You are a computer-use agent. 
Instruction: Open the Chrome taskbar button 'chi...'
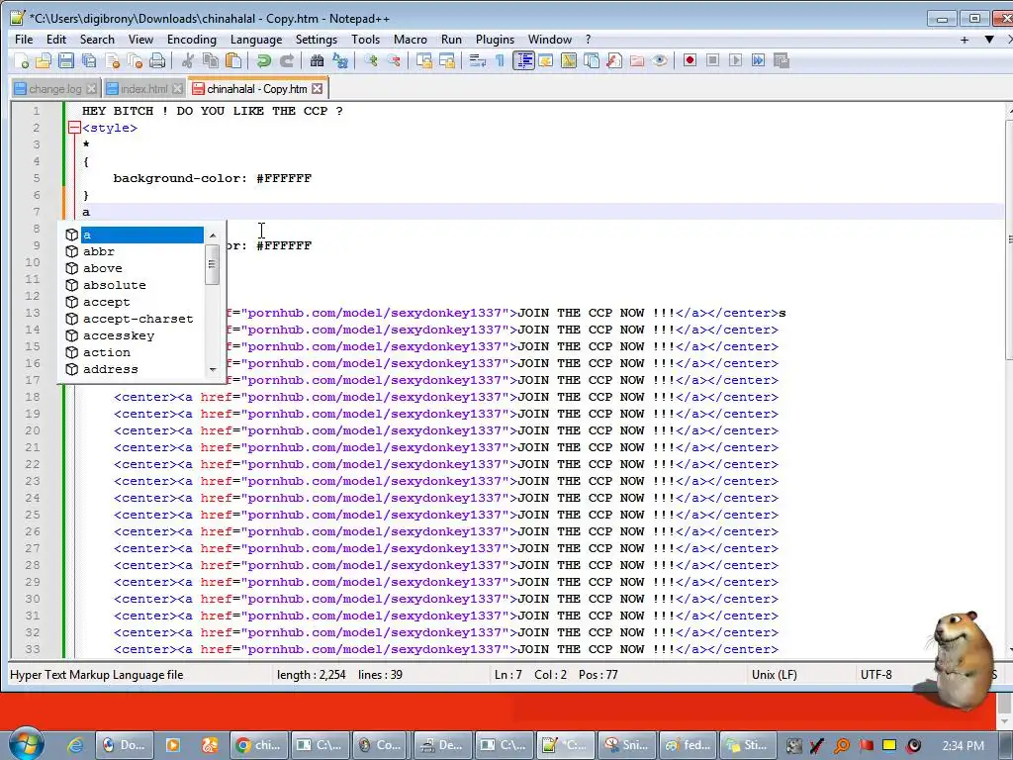coord(258,745)
